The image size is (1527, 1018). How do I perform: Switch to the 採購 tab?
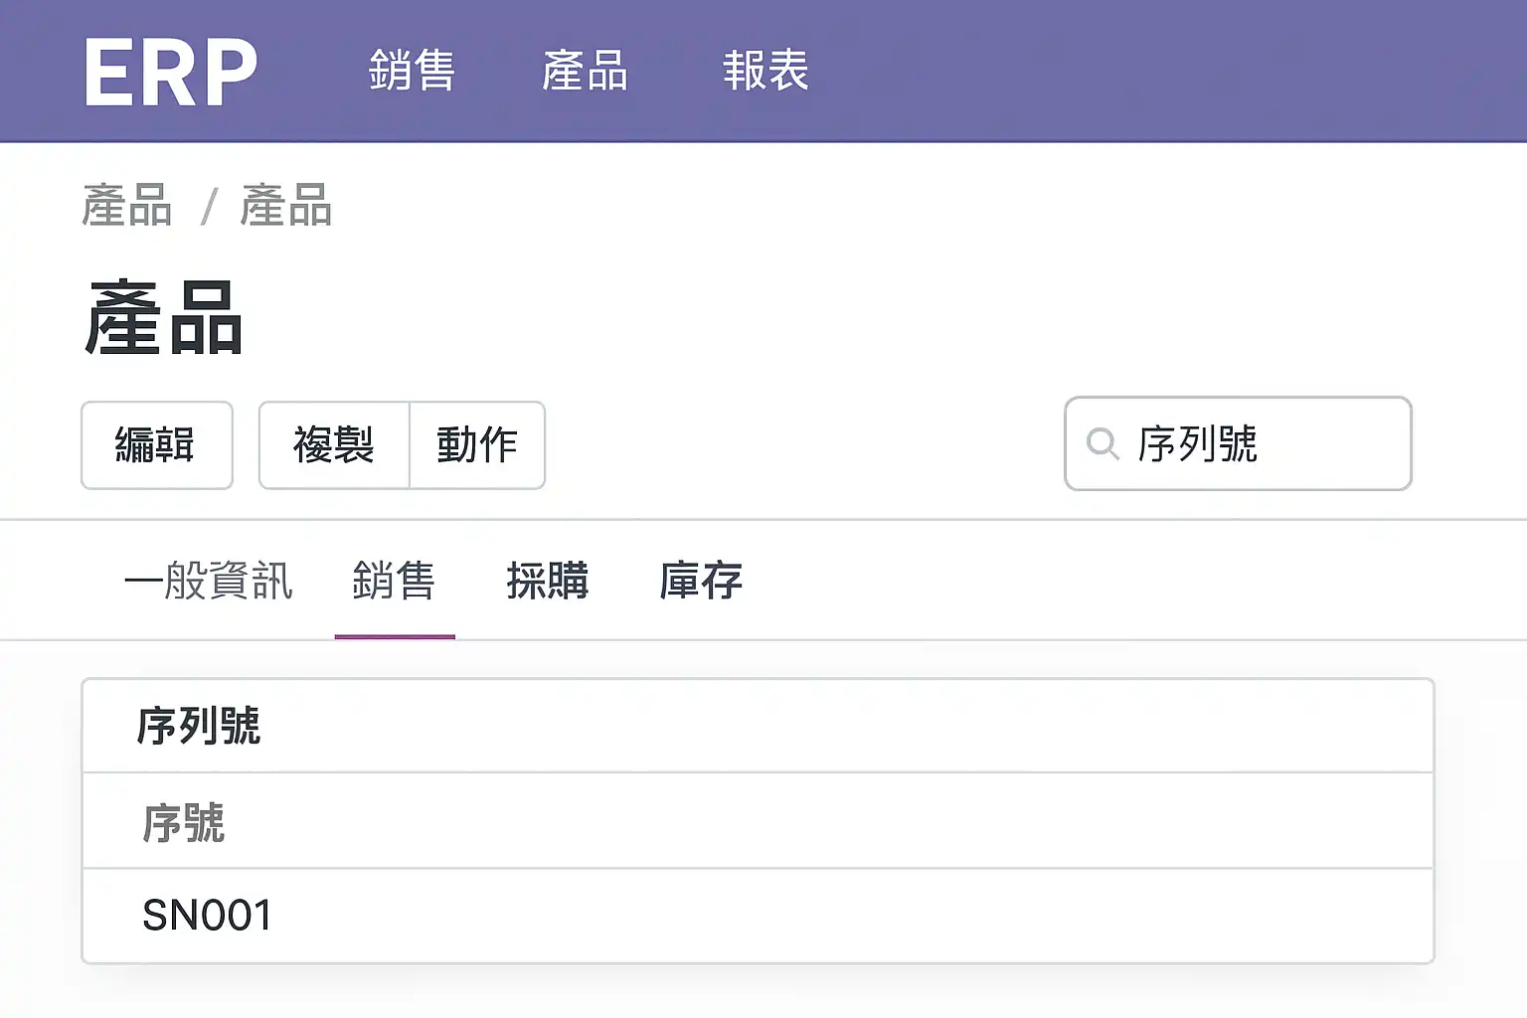pyautogui.click(x=547, y=581)
